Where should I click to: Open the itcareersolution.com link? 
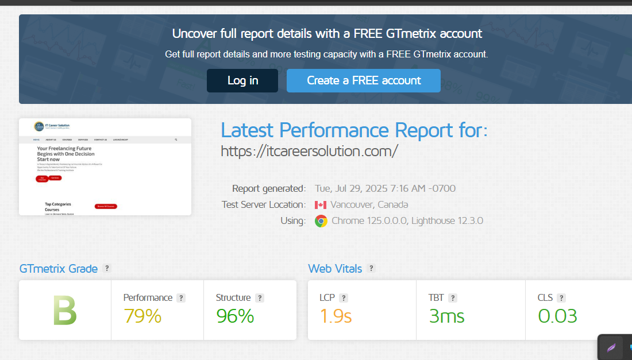point(309,151)
